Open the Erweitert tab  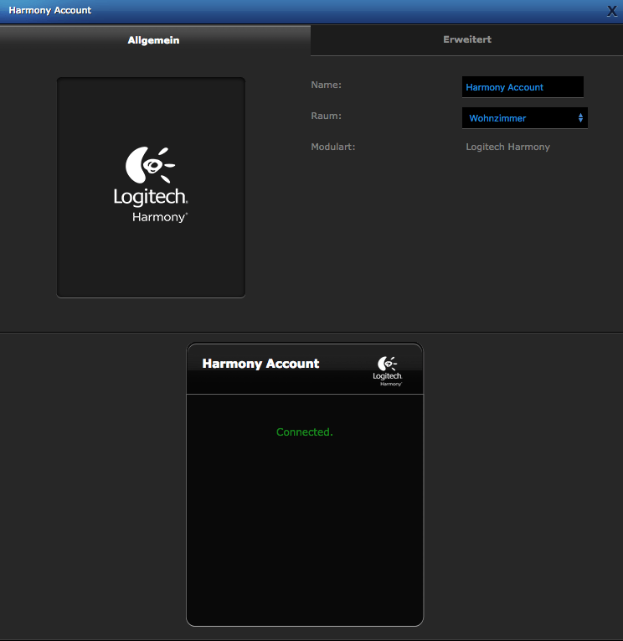(467, 39)
